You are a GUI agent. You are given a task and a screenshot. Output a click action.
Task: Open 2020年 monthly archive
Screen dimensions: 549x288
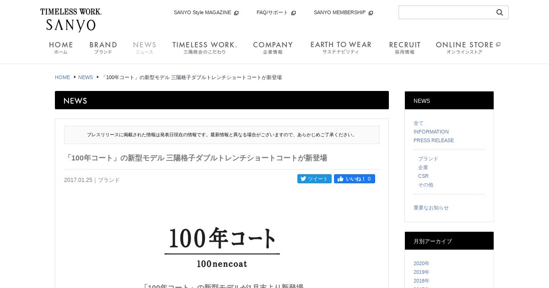pos(421,263)
